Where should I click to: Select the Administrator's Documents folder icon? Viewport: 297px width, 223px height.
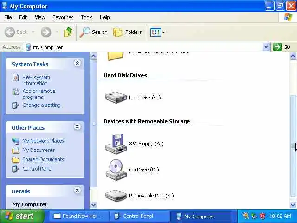pyautogui.click(x=116, y=56)
